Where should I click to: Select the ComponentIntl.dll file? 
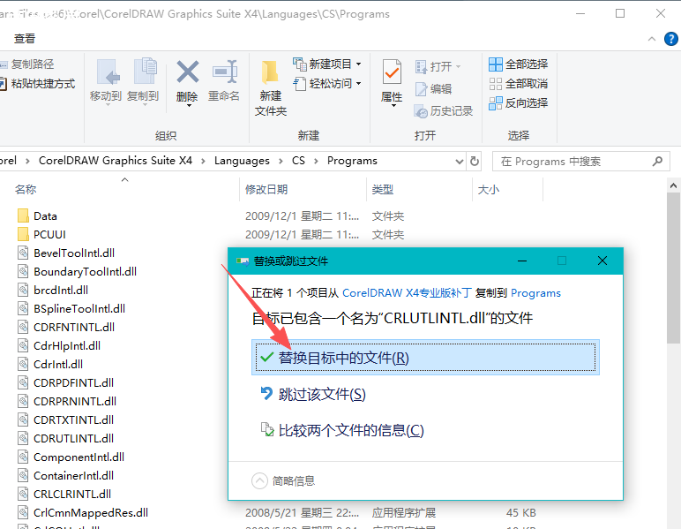coord(71,457)
